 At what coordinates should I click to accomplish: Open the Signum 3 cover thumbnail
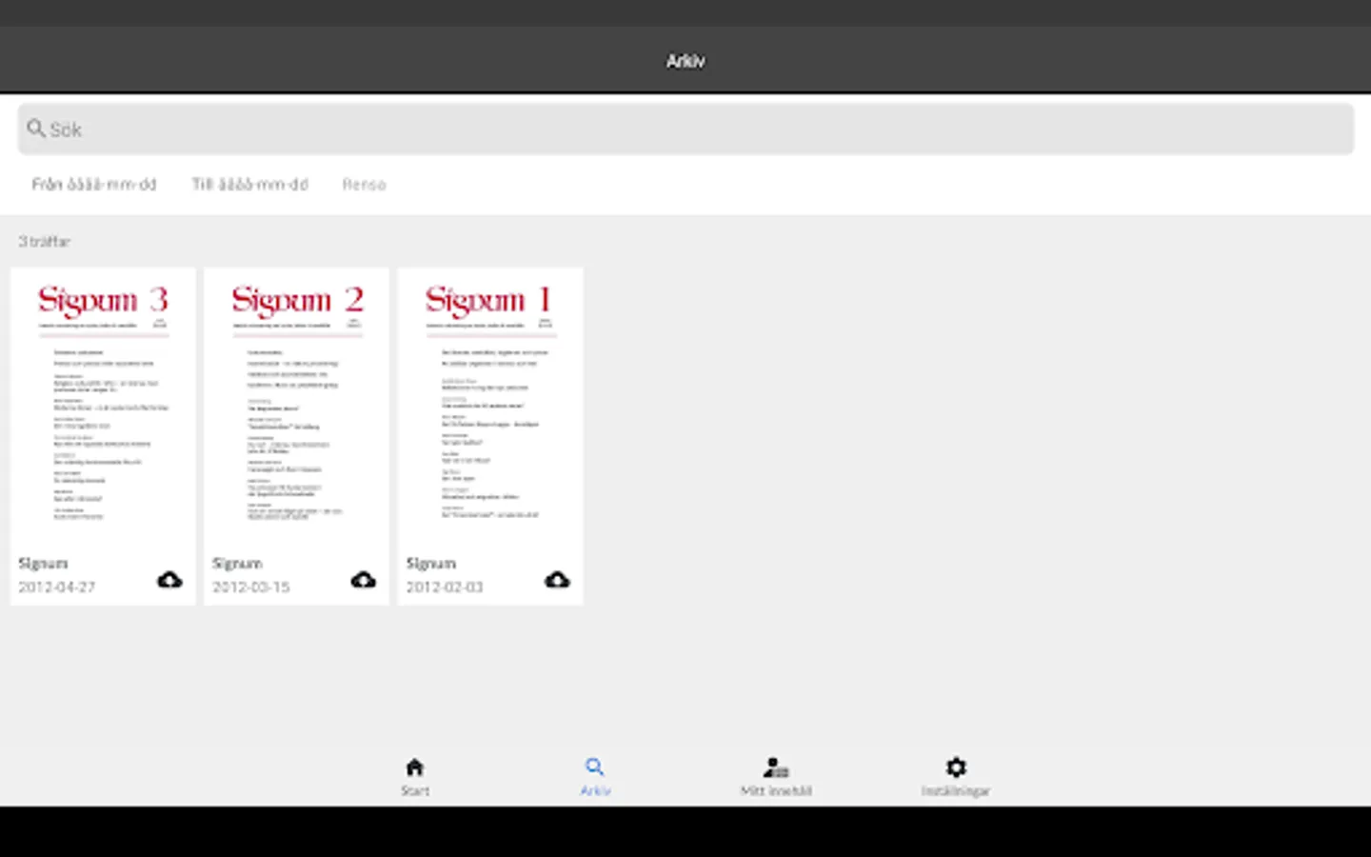(x=103, y=407)
